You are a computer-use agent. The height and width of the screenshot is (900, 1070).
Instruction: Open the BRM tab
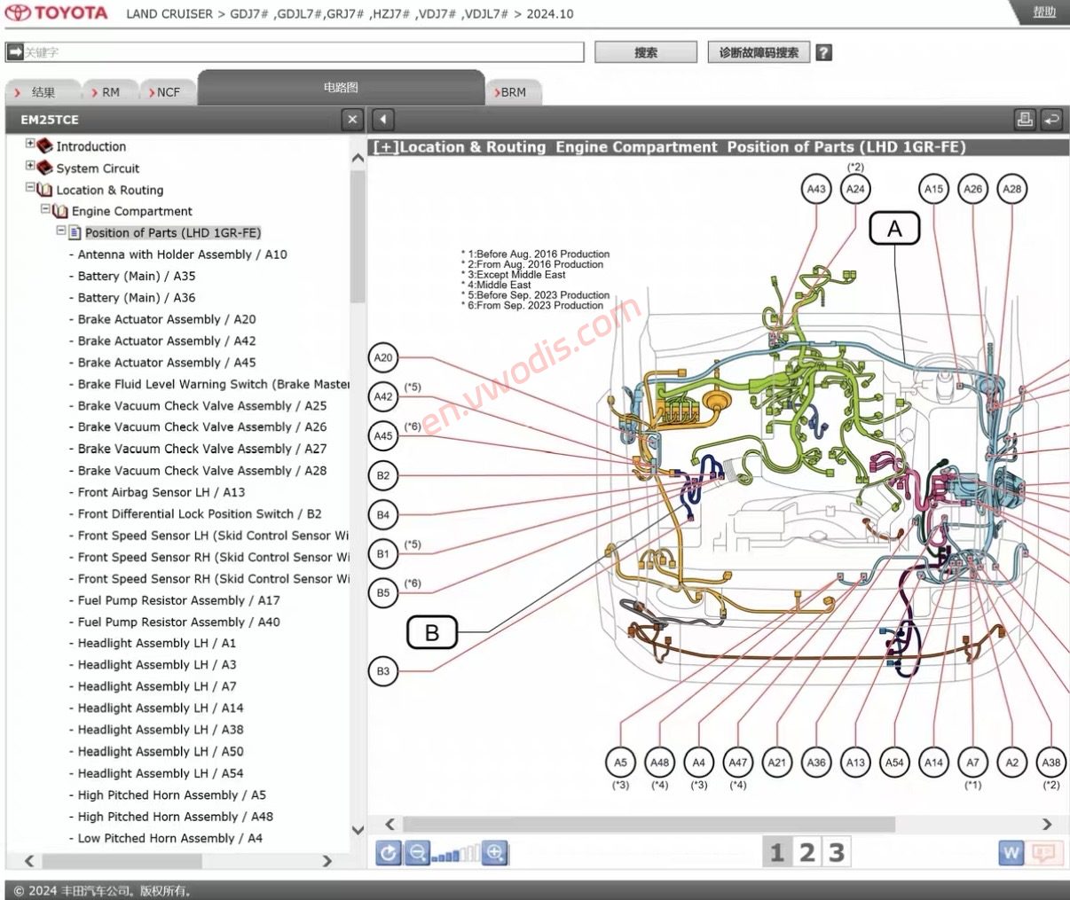pos(512,91)
